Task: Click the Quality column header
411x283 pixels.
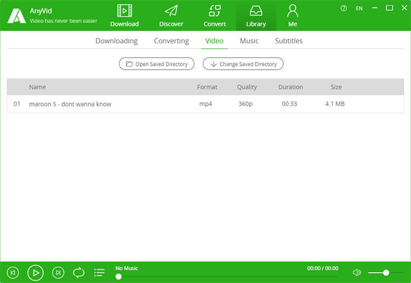Action: (247, 87)
